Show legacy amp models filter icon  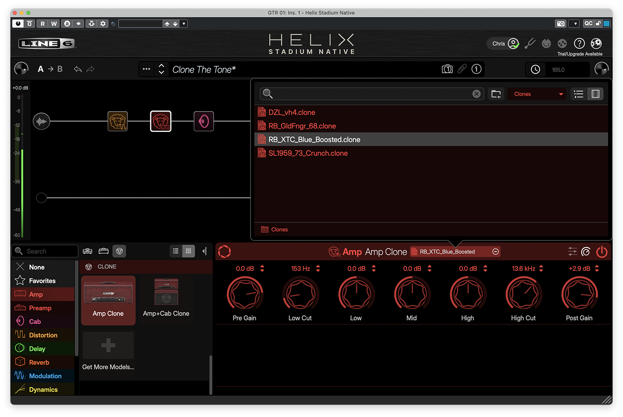(87, 251)
